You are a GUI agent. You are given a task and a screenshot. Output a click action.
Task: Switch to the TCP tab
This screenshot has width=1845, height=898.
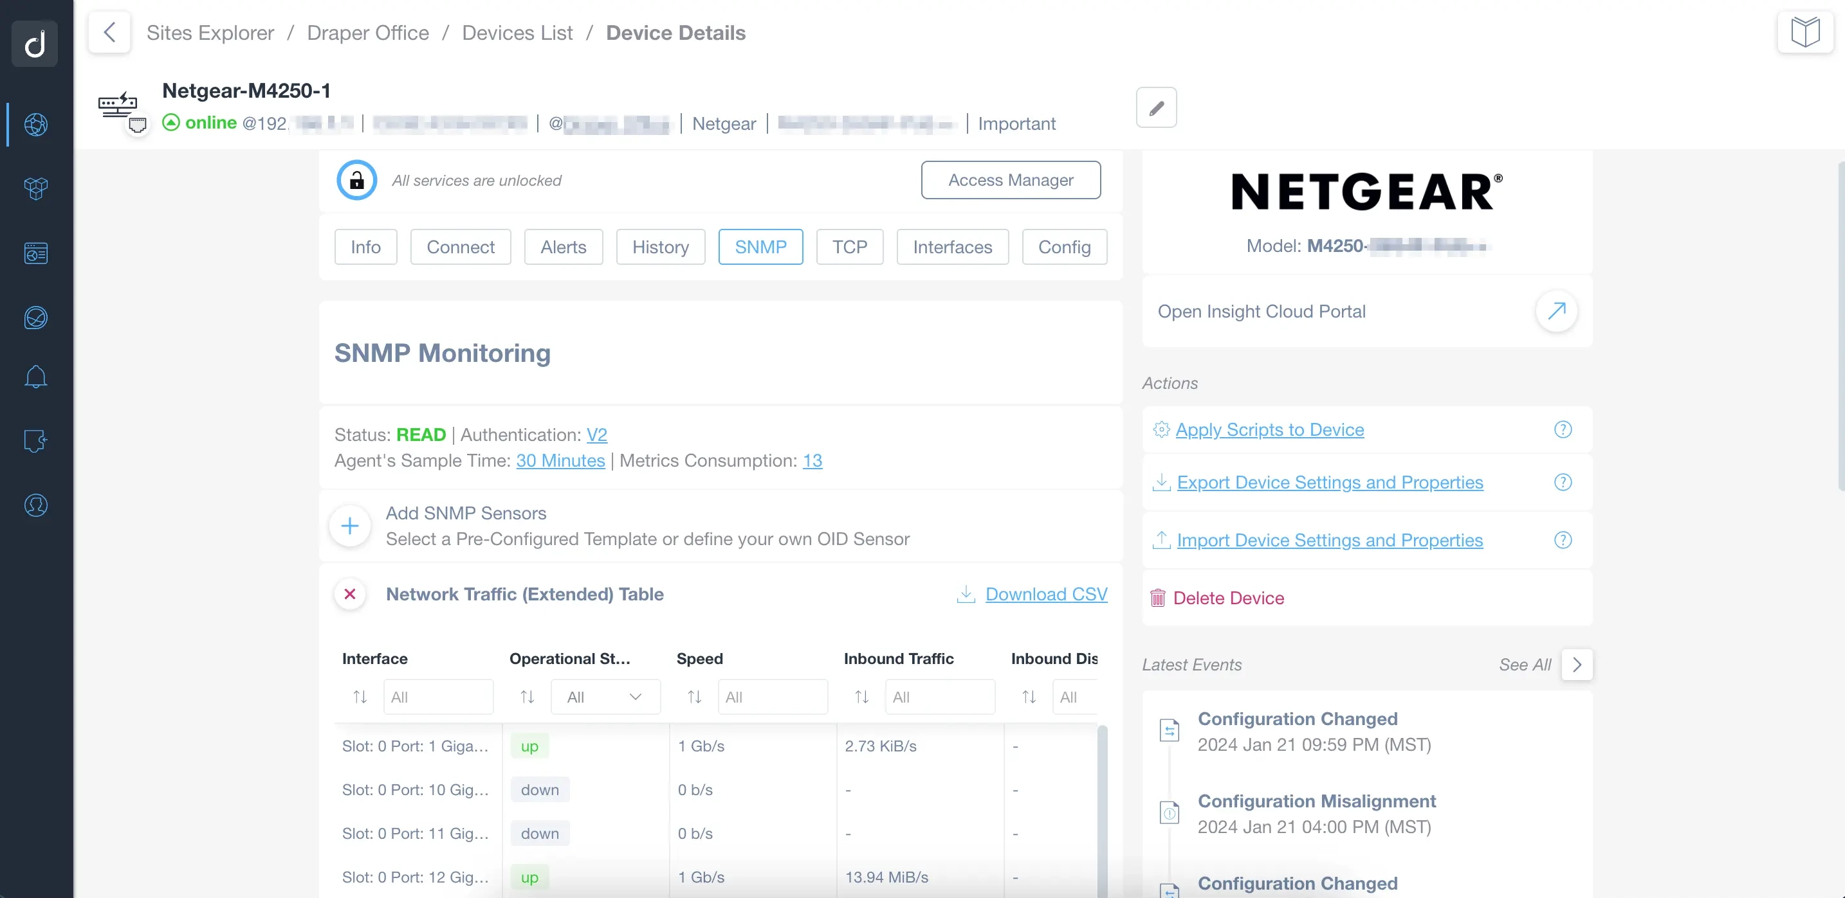[849, 247]
